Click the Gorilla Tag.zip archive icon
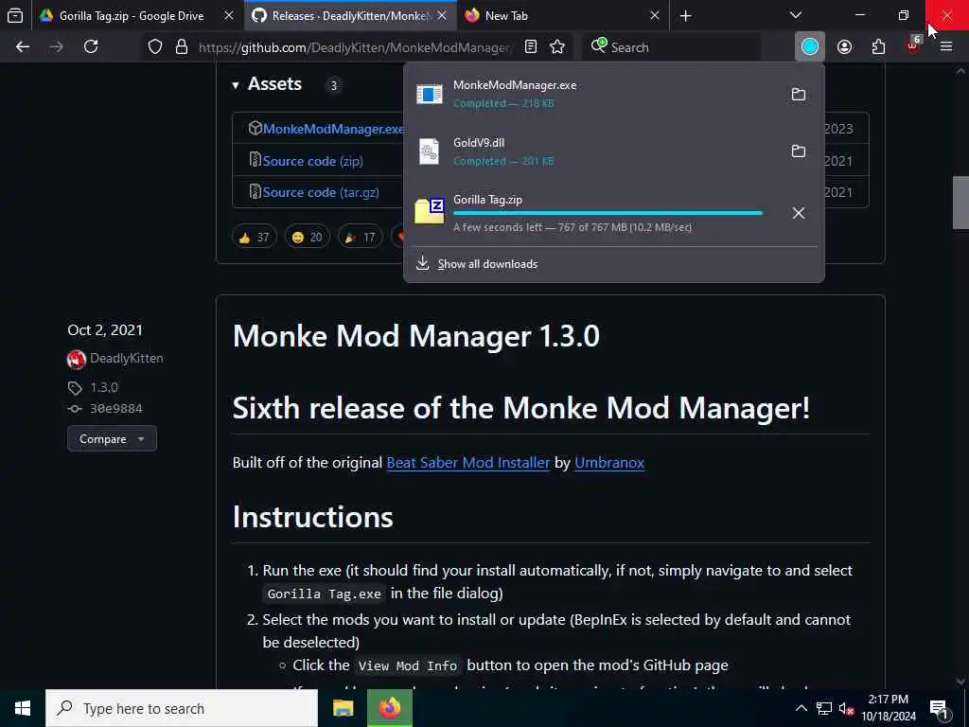The height and width of the screenshot is (727, 969). coord(430,211)
